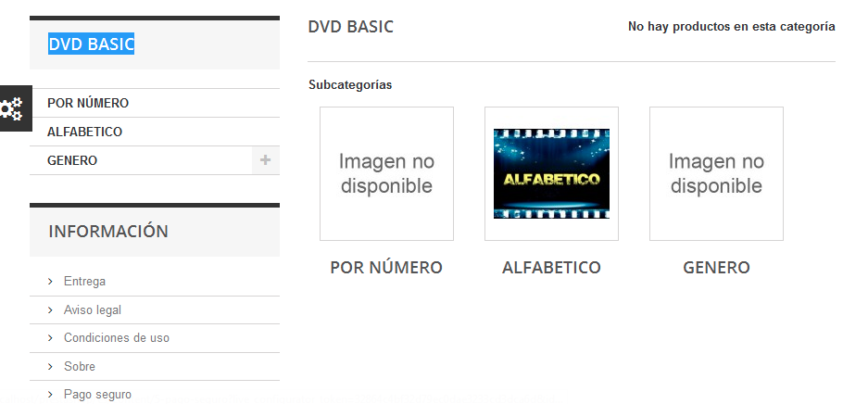Click the ALFABETICO subcategory title link
Screen dimensions: 843x404
pos(551,268)
